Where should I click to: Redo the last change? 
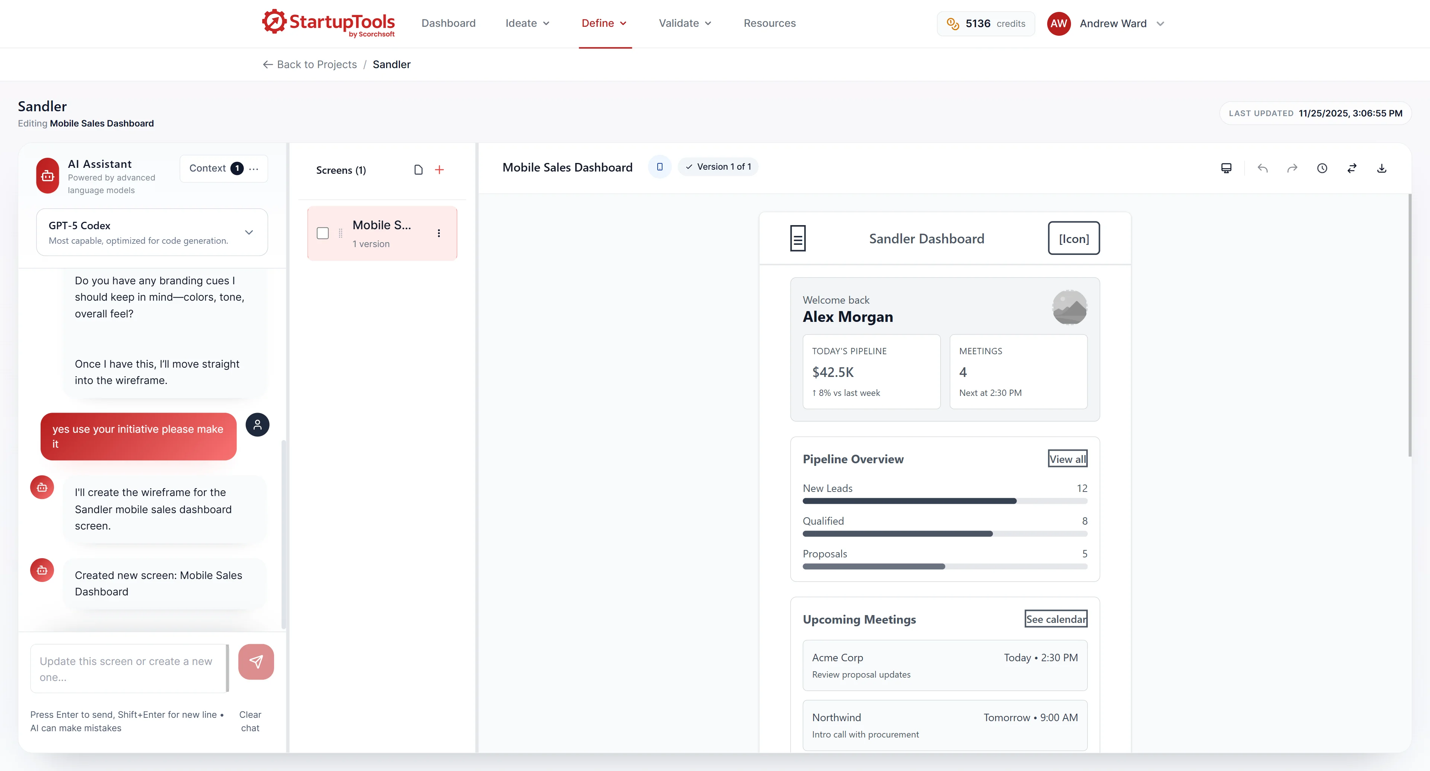[1292, 169]
